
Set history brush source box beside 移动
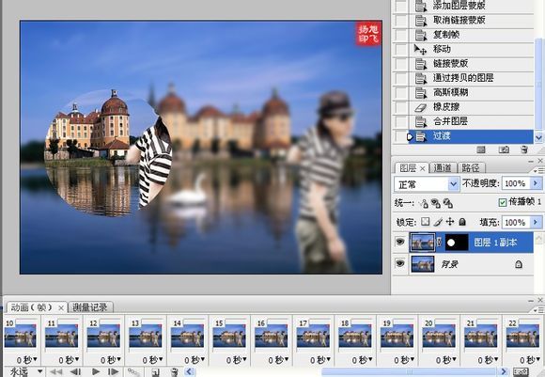pyautogui.click(x=400, y=49)
